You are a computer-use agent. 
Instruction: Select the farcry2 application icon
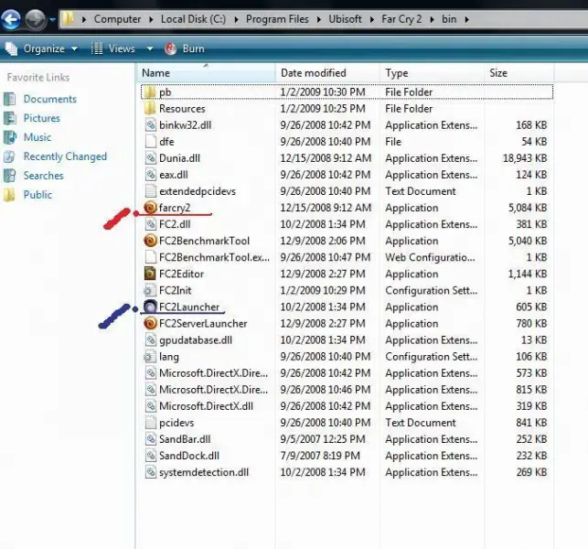(150, 208)
